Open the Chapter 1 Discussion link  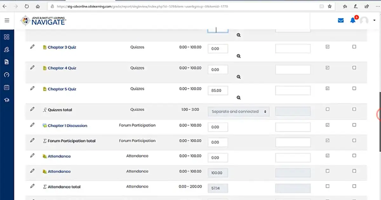click(x=68, y=126)
